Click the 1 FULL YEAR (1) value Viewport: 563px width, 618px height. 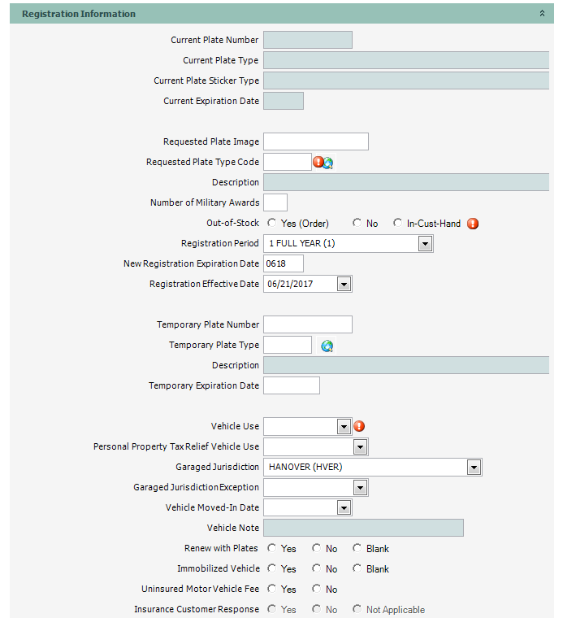tap(302, 243)
